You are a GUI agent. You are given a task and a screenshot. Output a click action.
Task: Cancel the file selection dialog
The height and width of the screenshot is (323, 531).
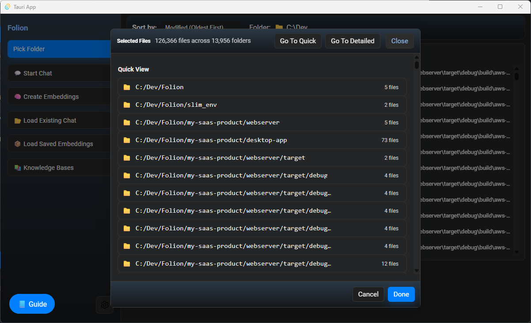tap(368, 294)
